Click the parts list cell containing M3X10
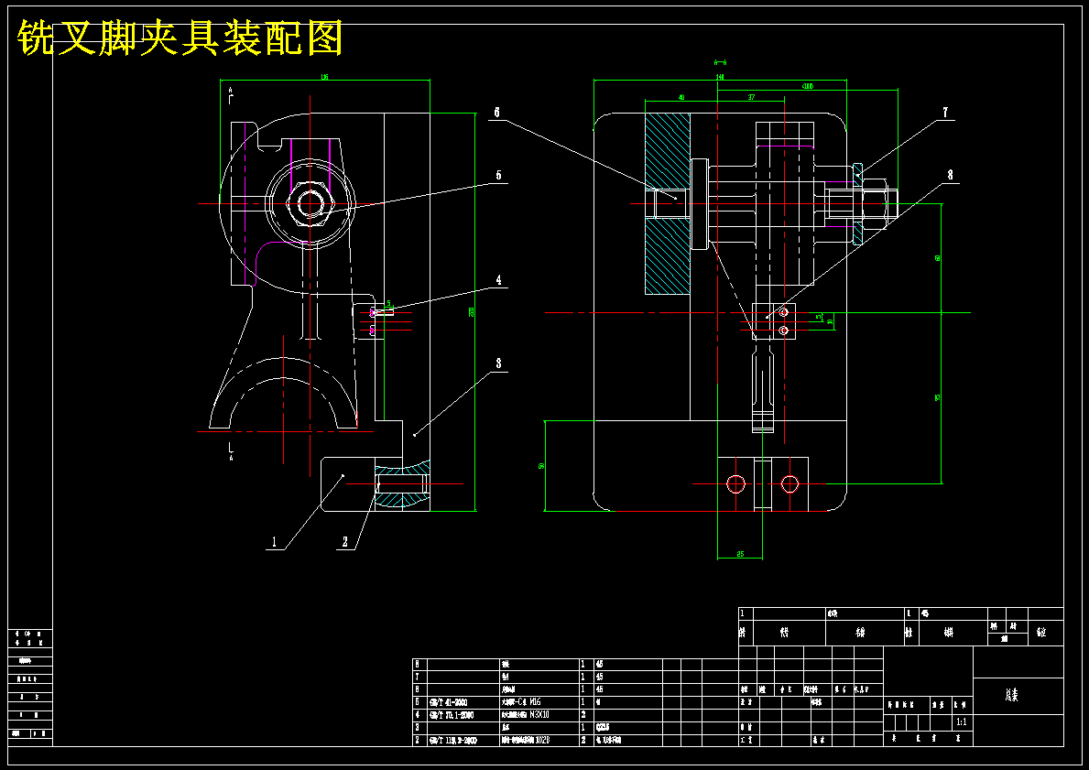This screenshot has width=1089, height=770. pyautogui.click(x=539, y=714)
